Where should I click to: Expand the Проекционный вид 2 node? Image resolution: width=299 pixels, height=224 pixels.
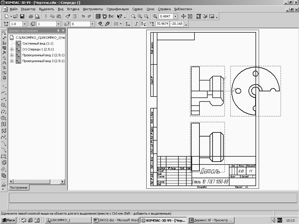click(12, 55)
